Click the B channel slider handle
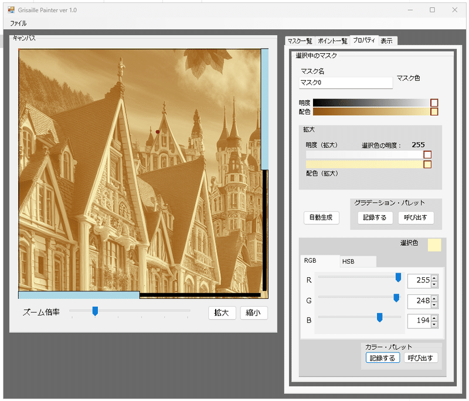 click(379, 317)
